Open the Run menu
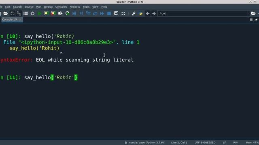Image resolution: width=259 pixels, height=145 pixels. pos(39,7)
